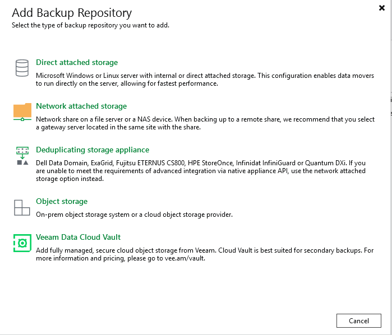Click the Deduplicating storage appliance icon
The height and width of the screenshot is (335, 392).
tap(22, 156)
